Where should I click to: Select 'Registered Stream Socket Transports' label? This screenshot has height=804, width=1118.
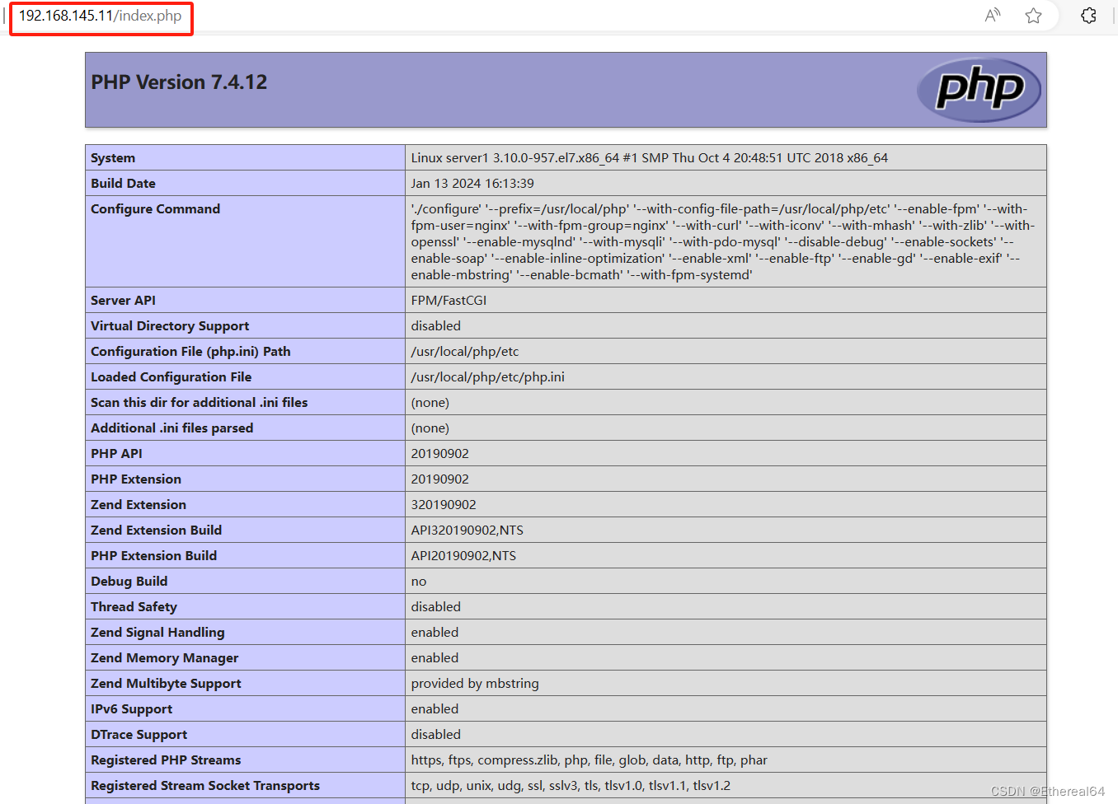tap(205, 786)
